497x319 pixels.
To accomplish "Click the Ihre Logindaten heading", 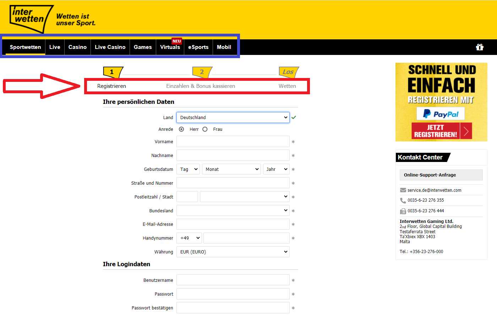I will click(x=126, y=264).
